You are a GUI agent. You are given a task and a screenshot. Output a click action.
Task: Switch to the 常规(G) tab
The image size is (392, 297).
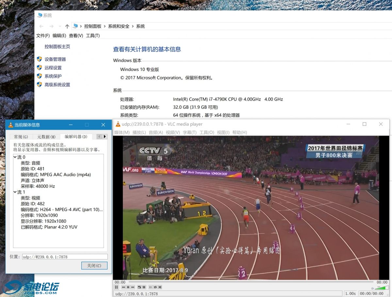pos(21,137)
